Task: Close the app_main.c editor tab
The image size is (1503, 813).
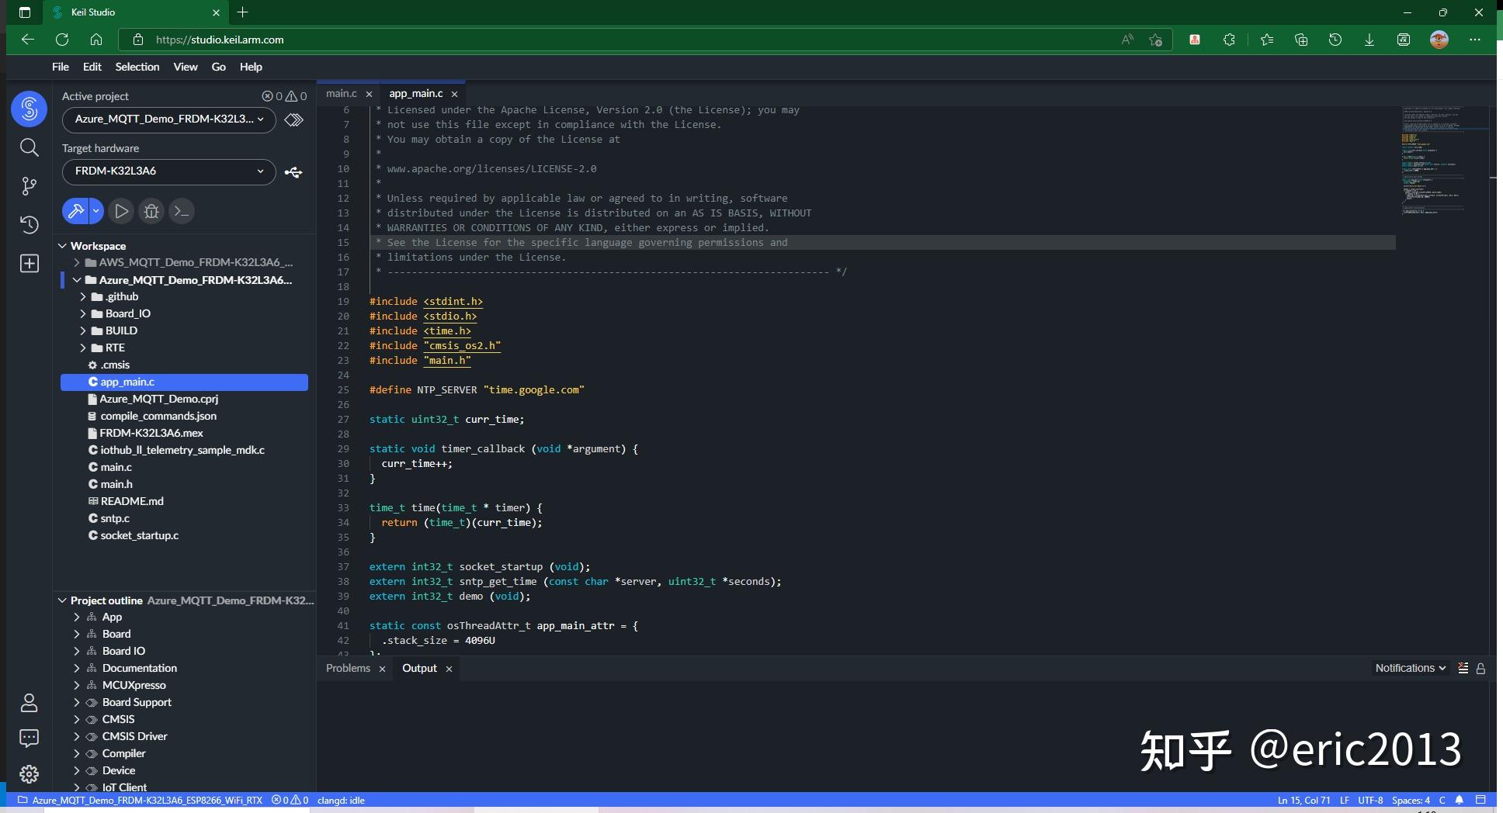Action: click(455, 94)
